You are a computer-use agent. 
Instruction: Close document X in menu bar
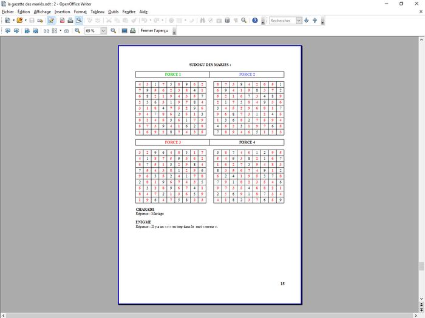tap(421, 12)
